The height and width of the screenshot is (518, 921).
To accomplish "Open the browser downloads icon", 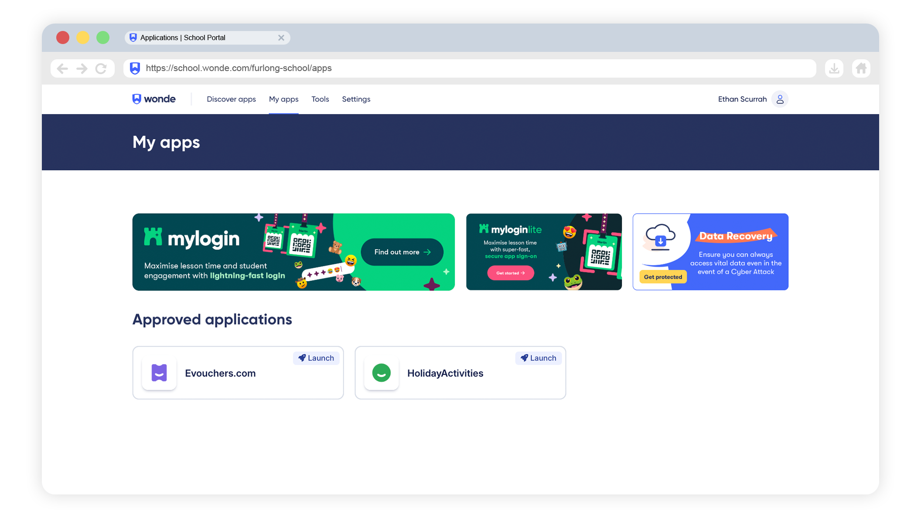I will 834,68.
